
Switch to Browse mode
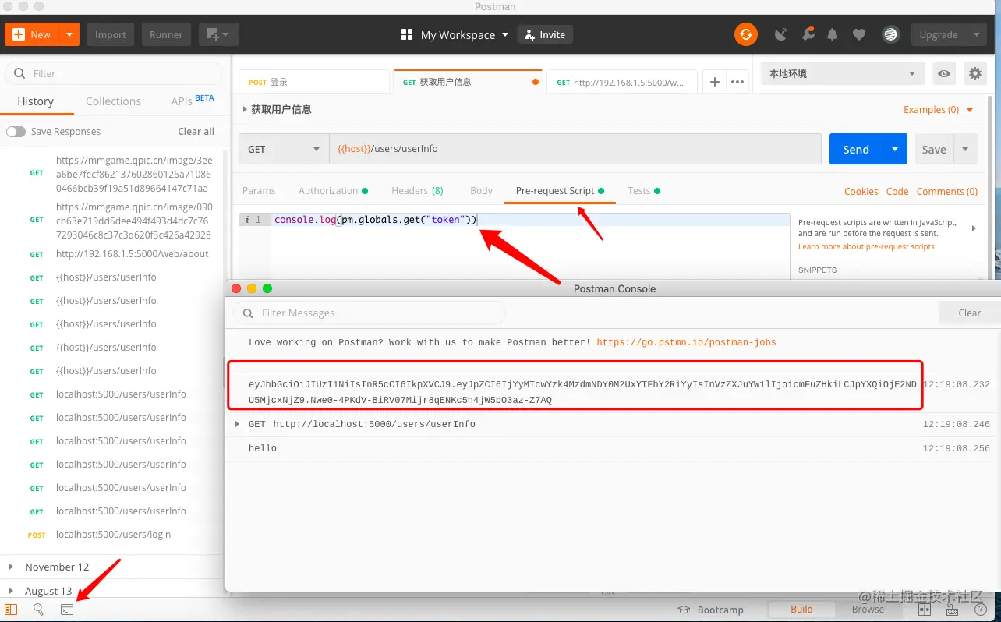868,610
